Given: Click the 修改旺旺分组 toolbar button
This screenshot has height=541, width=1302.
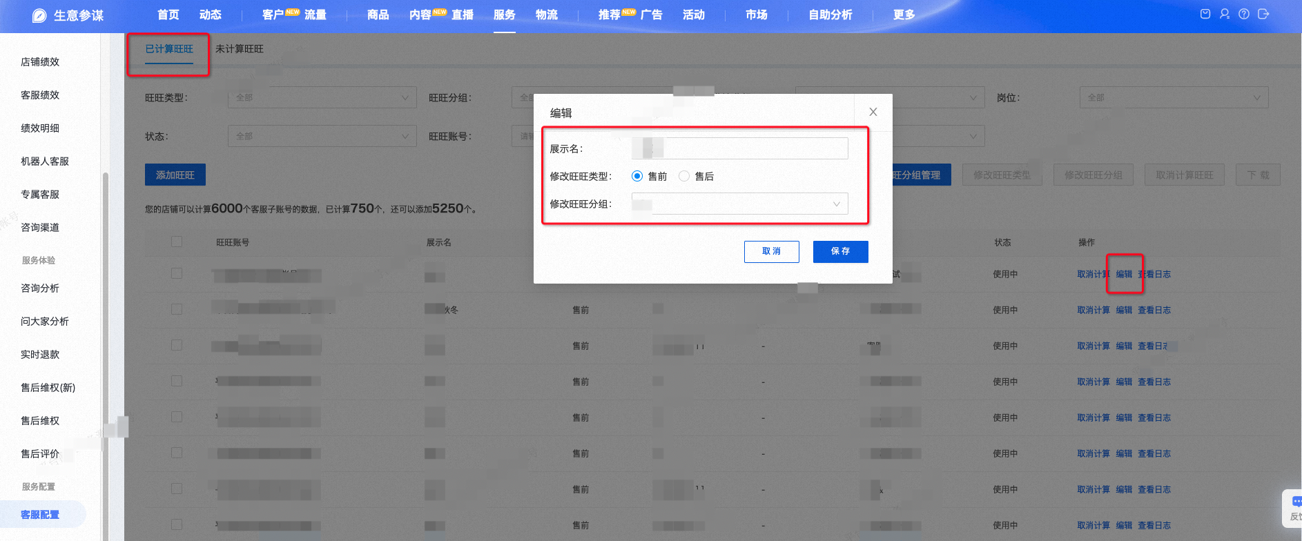Looking at the screenshot, I should pyautogui.click(x=1094, y=175).
